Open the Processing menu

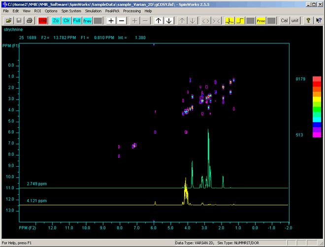132,11
